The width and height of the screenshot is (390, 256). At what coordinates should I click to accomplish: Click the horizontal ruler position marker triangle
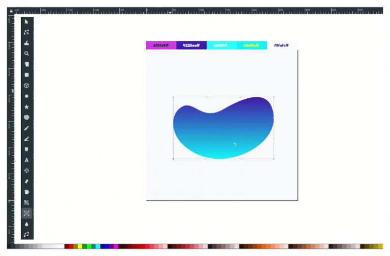pos(170,12)
